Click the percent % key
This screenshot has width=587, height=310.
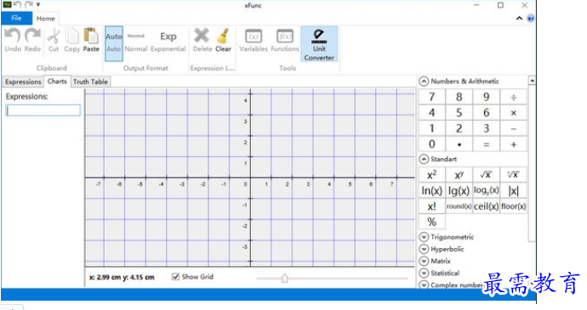(431, 222)
